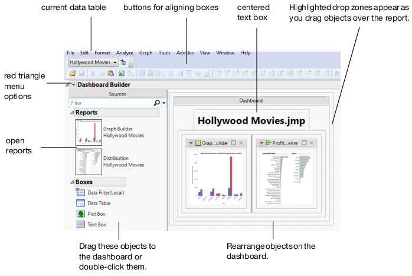Click the grid icon on Grap...uilder panel title
Image resolution: width=412 pixels, height=276 pixels.
[198, 143]
